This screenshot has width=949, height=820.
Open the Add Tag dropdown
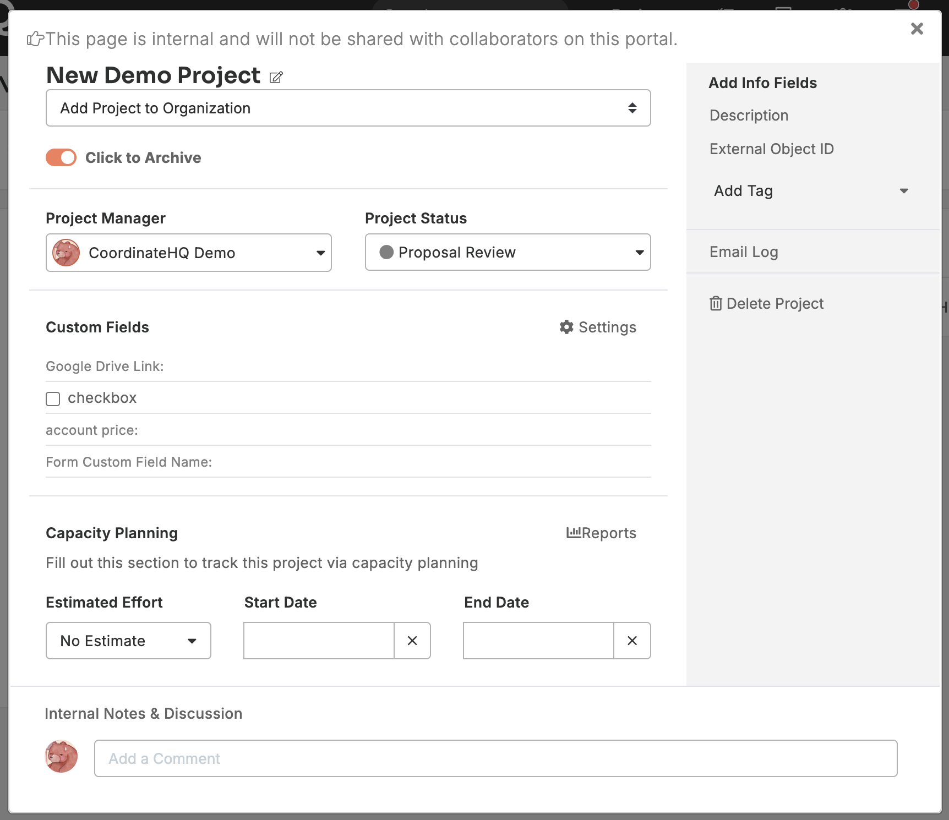(811, 191)
